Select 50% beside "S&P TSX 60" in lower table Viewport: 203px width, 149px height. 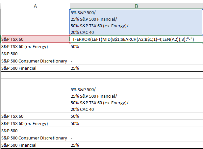pyautogui.click(x=74, y=116)
